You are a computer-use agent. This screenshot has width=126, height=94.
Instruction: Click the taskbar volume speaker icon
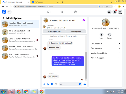[x=108, y=92]
